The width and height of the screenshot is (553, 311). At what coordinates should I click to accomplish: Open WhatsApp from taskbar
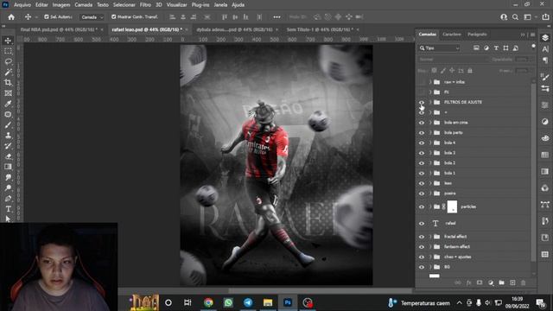click(x=228, y=302)
